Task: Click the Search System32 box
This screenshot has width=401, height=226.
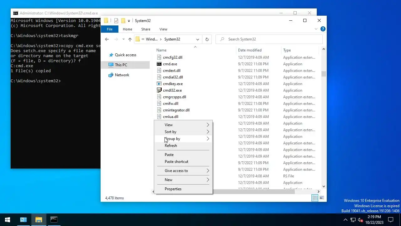Action: [x=269, y=39]
